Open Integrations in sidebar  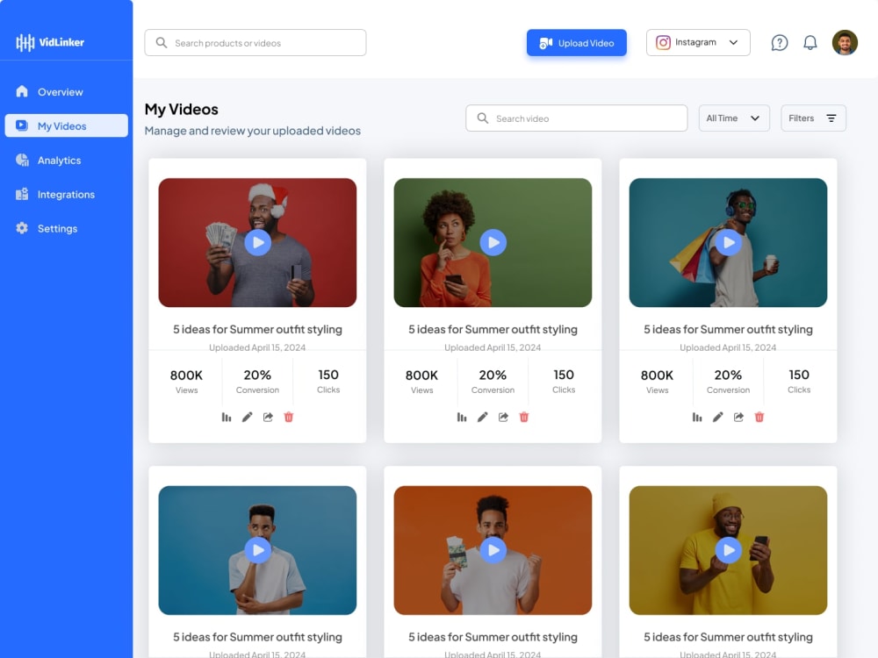click(66, 195)
